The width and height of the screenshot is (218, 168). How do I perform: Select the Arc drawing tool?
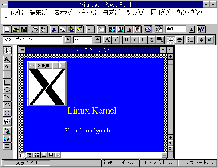click(7, 98)
